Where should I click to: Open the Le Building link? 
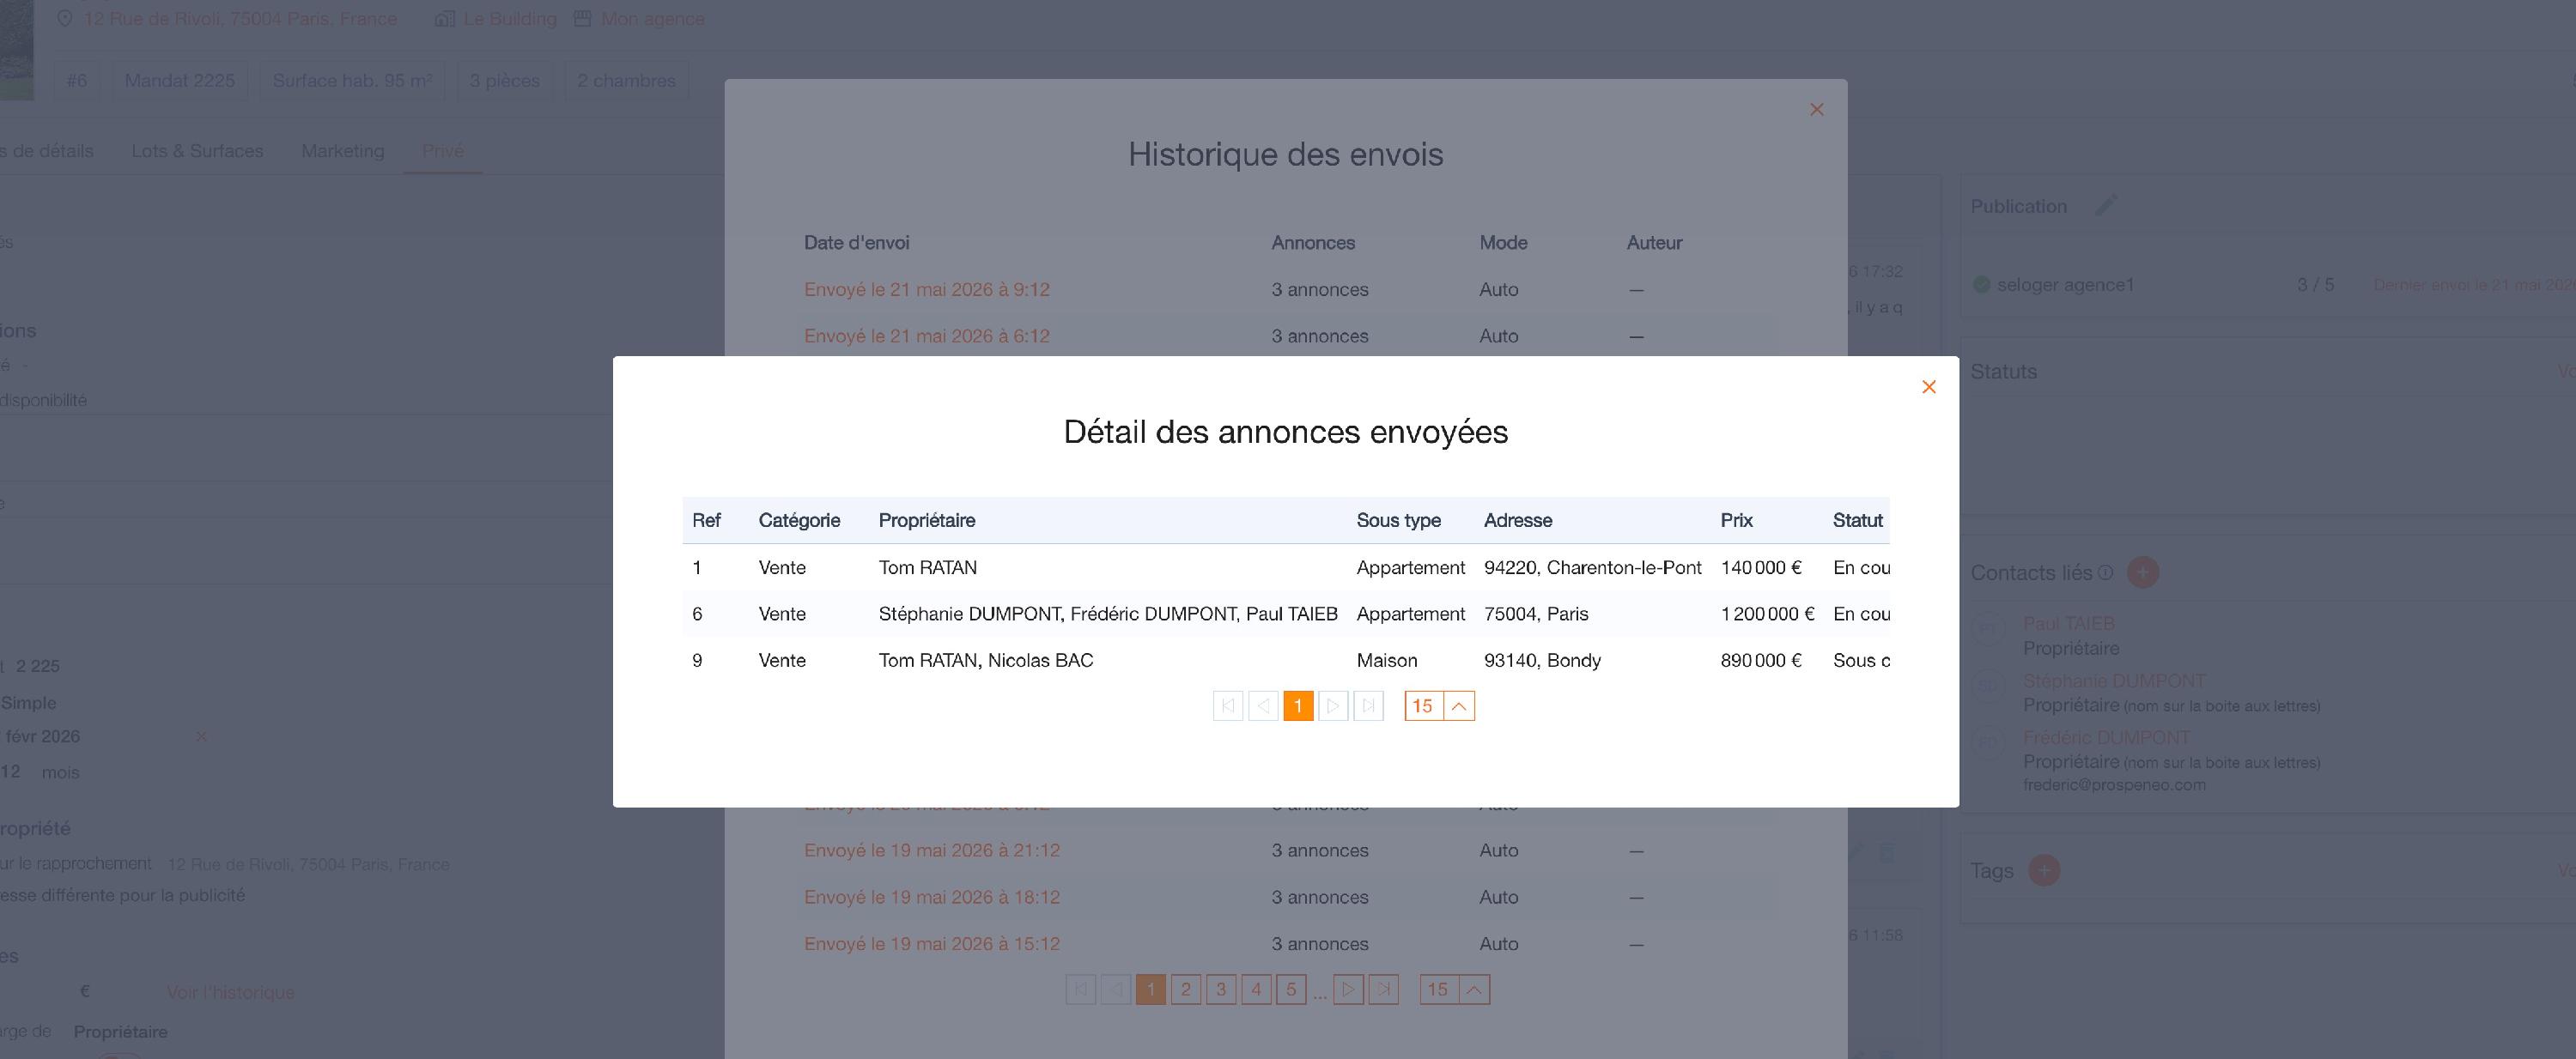510,19
